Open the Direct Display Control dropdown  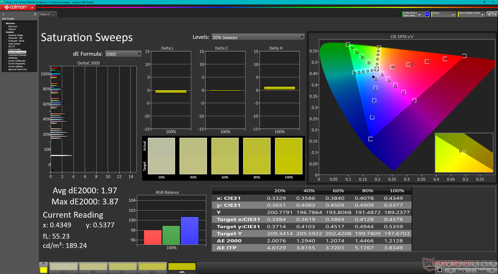(x=482, y=14)
